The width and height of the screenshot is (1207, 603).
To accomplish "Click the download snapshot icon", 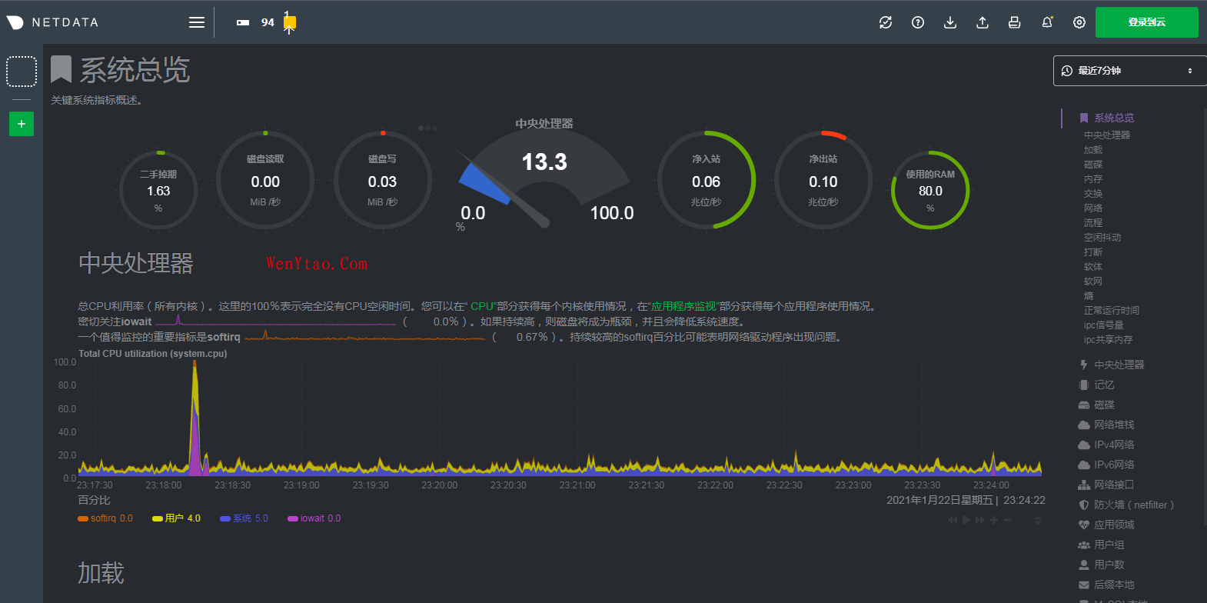I will 950,22.
